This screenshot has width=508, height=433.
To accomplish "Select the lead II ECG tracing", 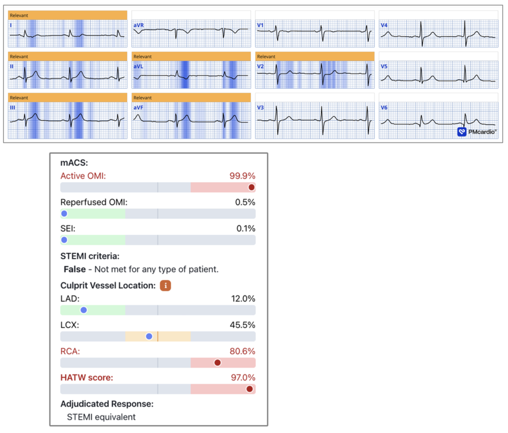I will pyautogui.click(x=67, y=75).
